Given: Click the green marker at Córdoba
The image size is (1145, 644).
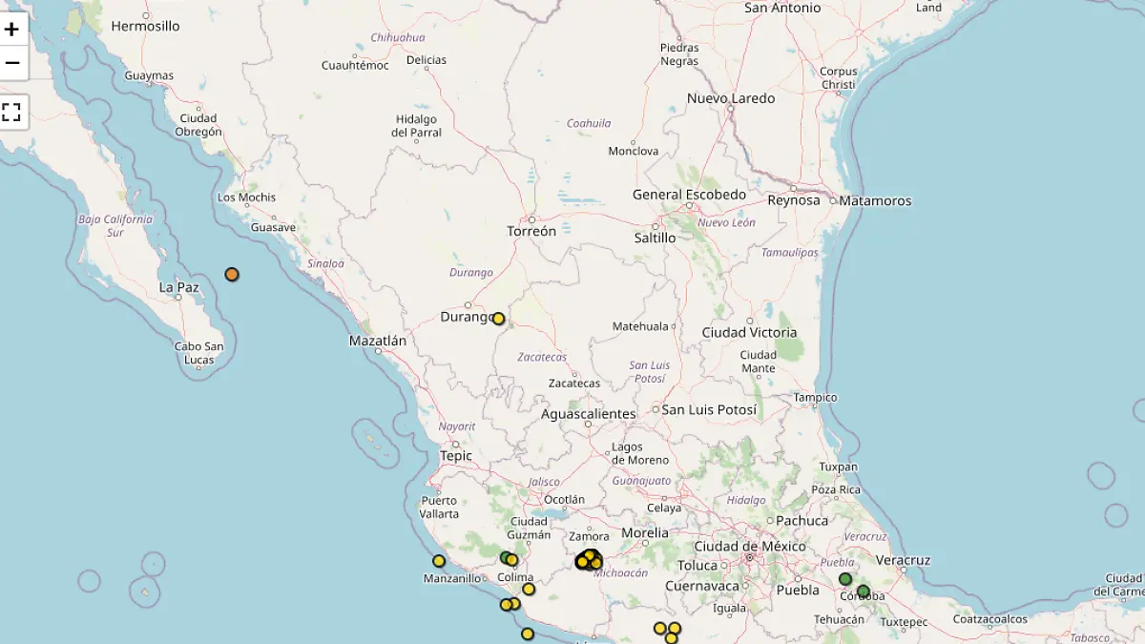Looking at the screenshot, I should 864,592.
